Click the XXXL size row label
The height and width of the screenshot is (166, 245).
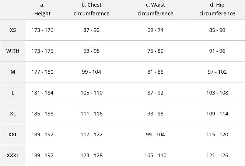point(13,155)
